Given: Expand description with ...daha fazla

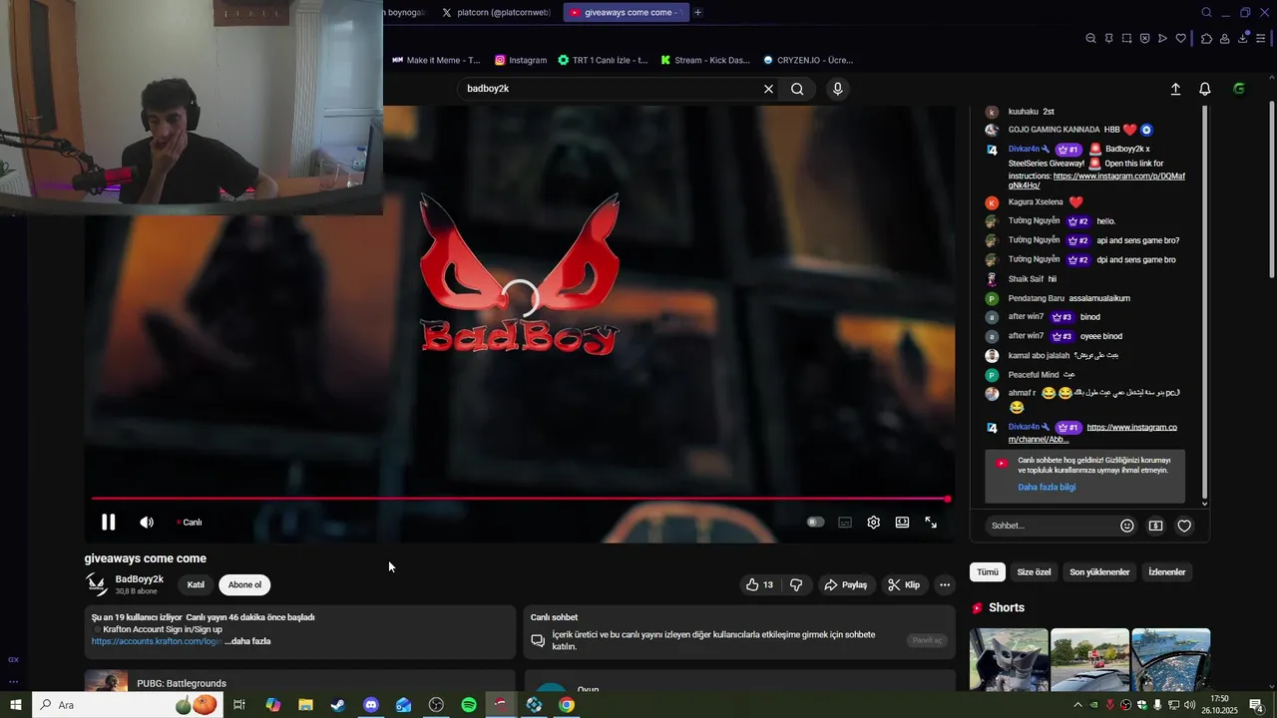Looking at the screenshot, I should pos(247,641).
